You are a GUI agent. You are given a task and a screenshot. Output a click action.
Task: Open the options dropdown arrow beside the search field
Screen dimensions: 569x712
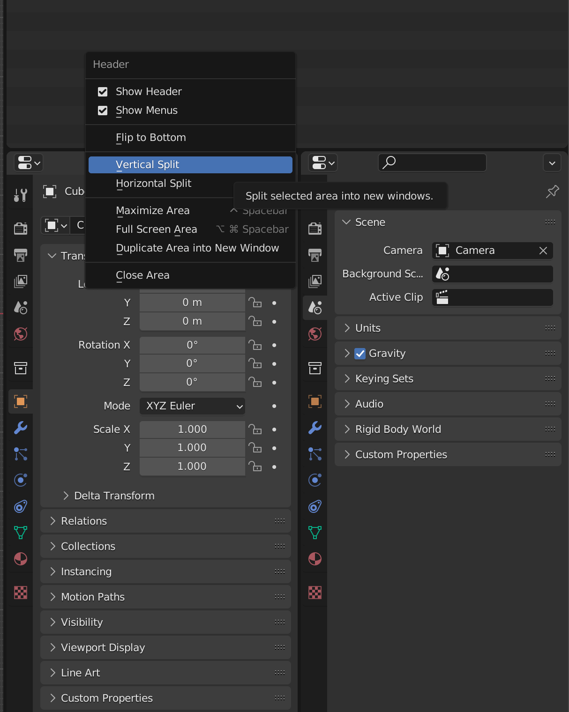(552, 163)
